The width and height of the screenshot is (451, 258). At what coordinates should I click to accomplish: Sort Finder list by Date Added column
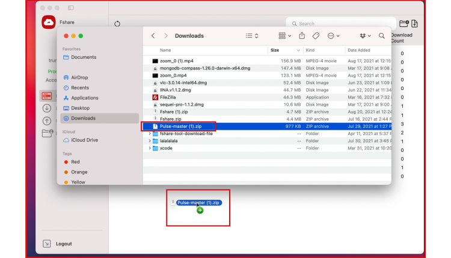tap(358, 50)
